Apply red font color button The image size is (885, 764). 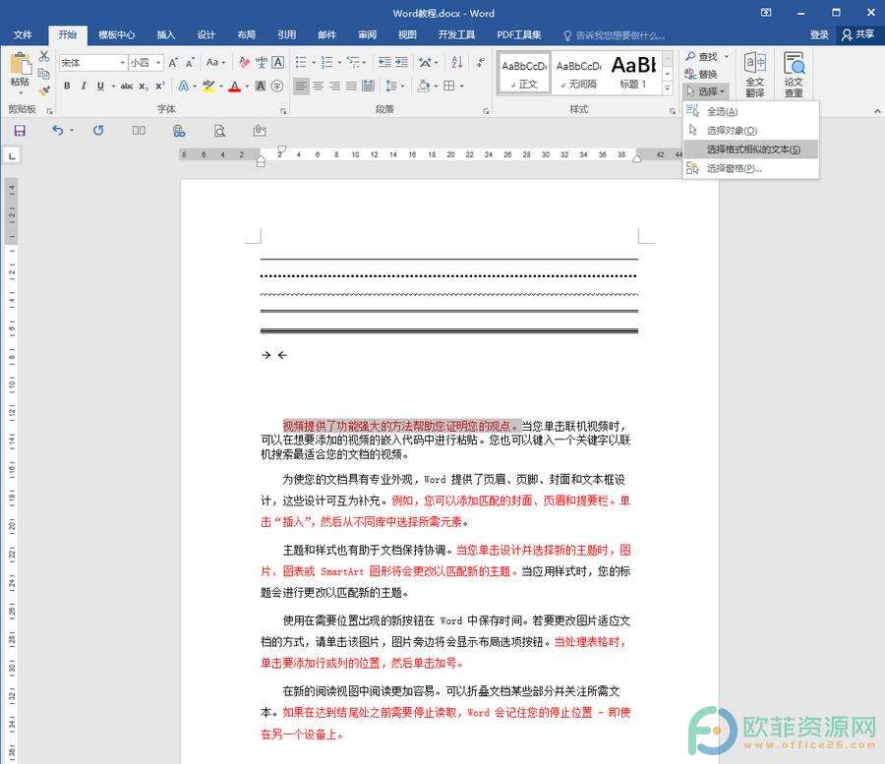click(x=235, y=86)
